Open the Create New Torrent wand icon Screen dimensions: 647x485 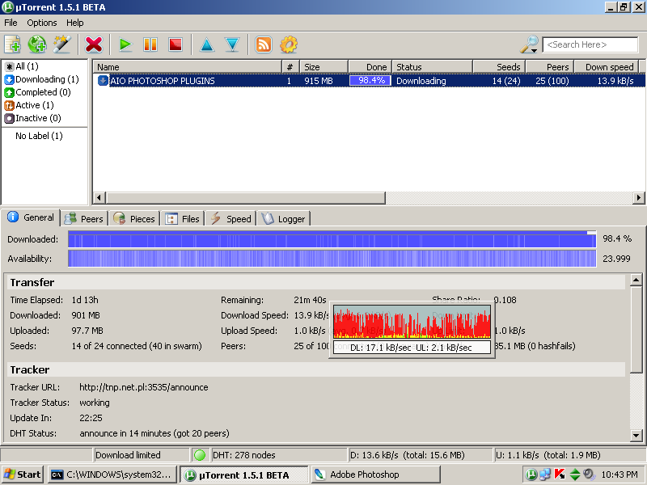click(61, 44)
